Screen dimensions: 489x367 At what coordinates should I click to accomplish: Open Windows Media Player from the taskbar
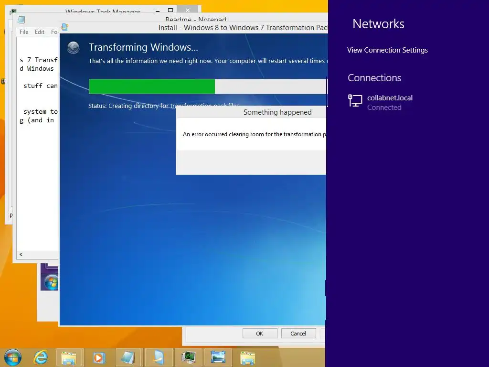99,357
